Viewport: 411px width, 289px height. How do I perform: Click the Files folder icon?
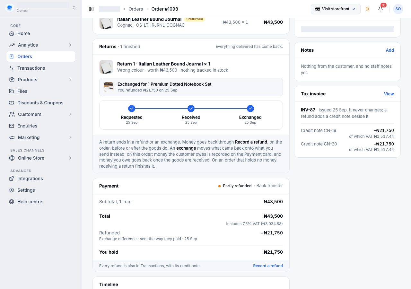click(12, 91)
